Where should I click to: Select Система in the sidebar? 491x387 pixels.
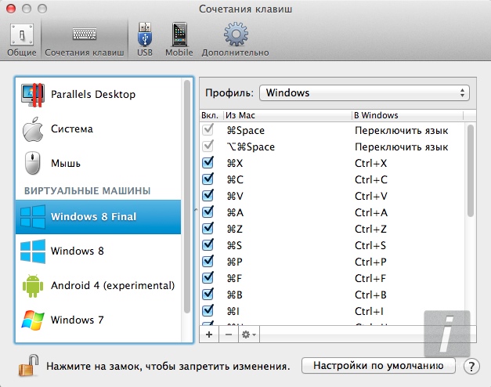99,128
